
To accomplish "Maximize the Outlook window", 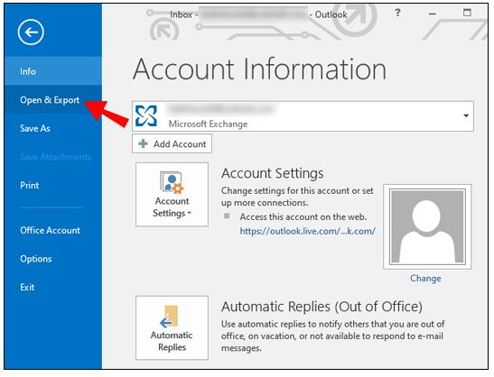I will pyautogui.click(x=467, y=13).
